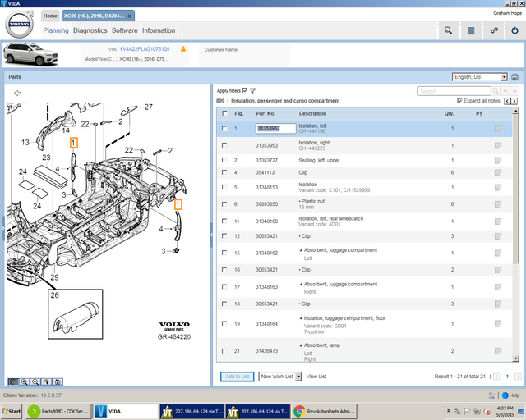
Task: Check the box for part 31383727
Action: point(224,160)
